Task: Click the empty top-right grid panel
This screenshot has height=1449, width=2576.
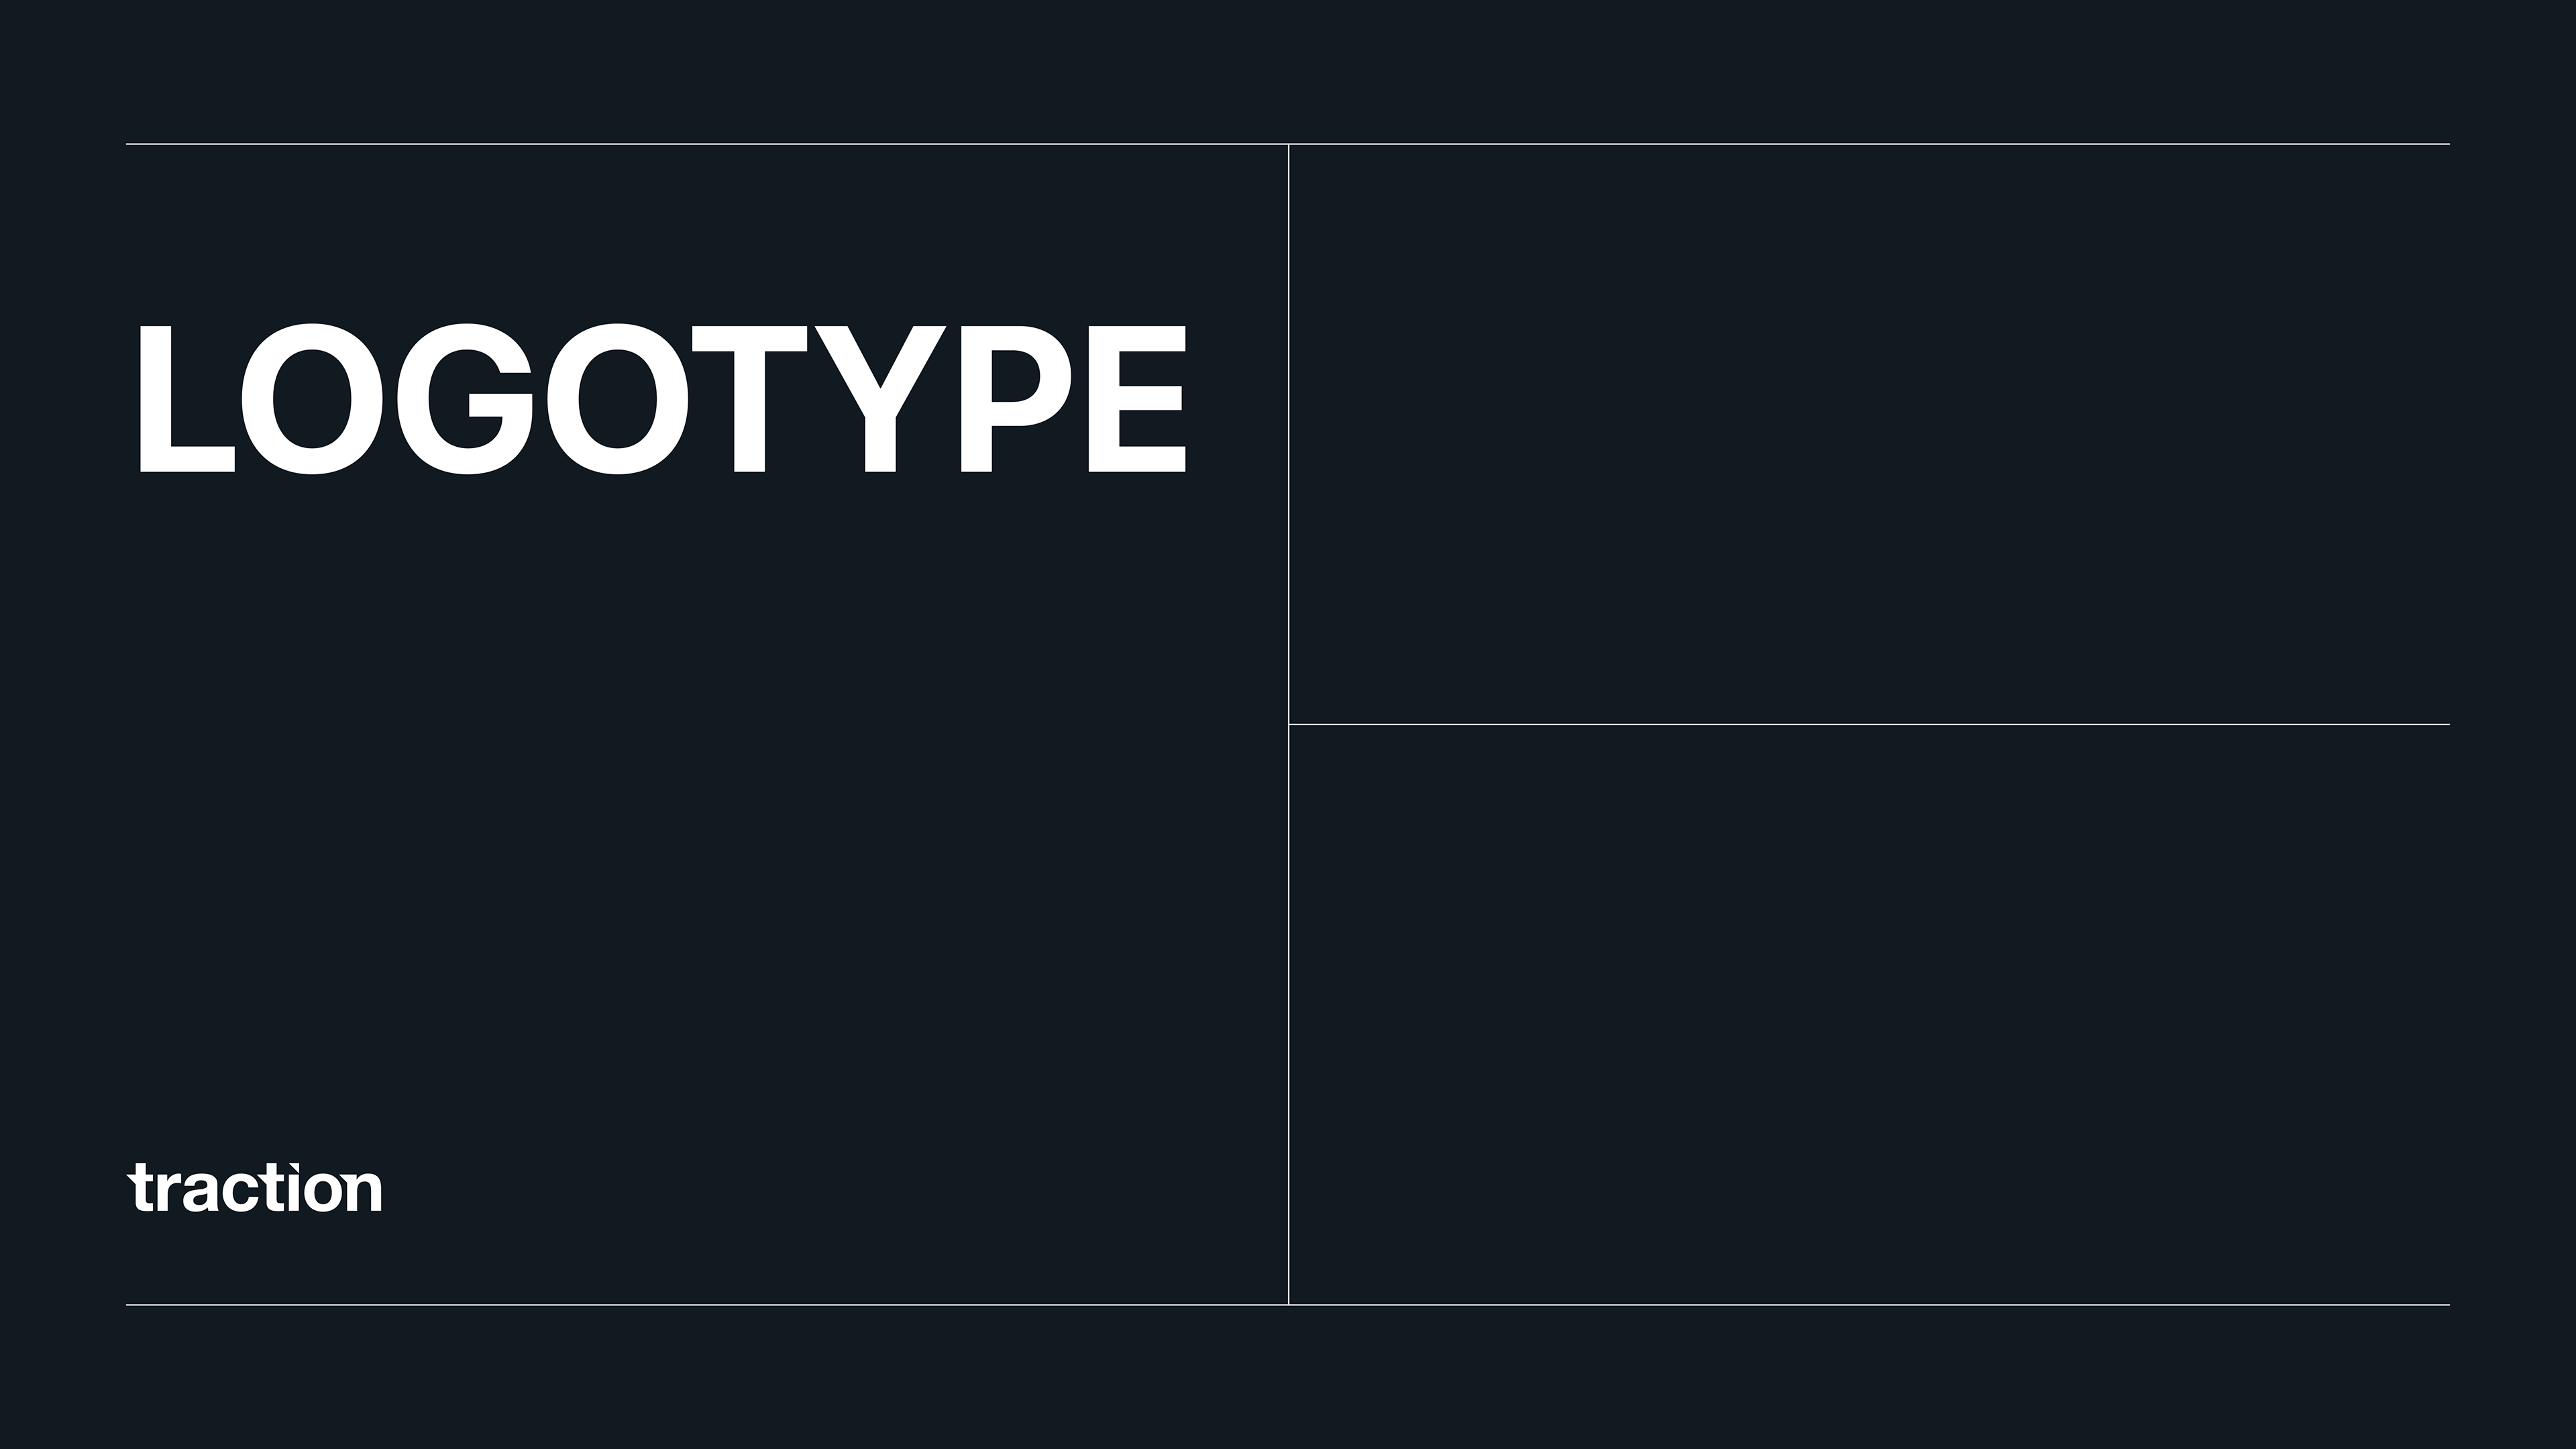Action: point(1868,434)
